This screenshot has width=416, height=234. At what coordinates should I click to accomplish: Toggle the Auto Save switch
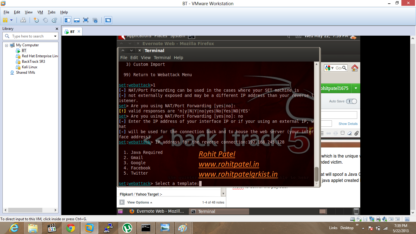click(351, 101)
